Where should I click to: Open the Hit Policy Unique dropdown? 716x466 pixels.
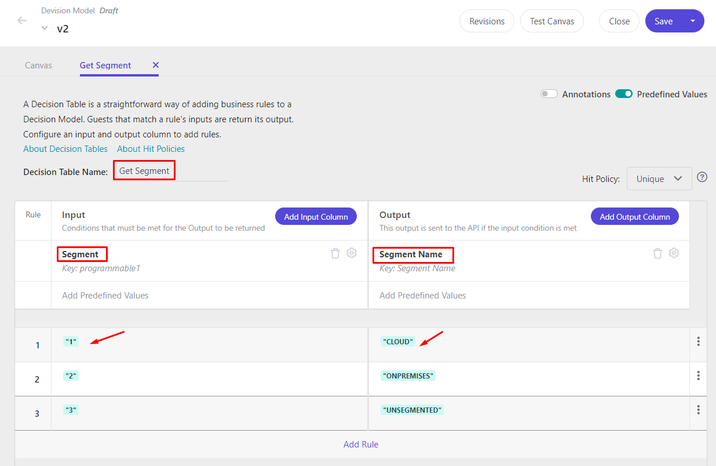click(659, 179)
